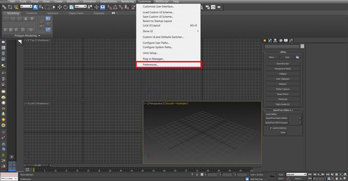Collapse the Utilities rollout
This screenshot has width=348, height=181.
[283, 52]
